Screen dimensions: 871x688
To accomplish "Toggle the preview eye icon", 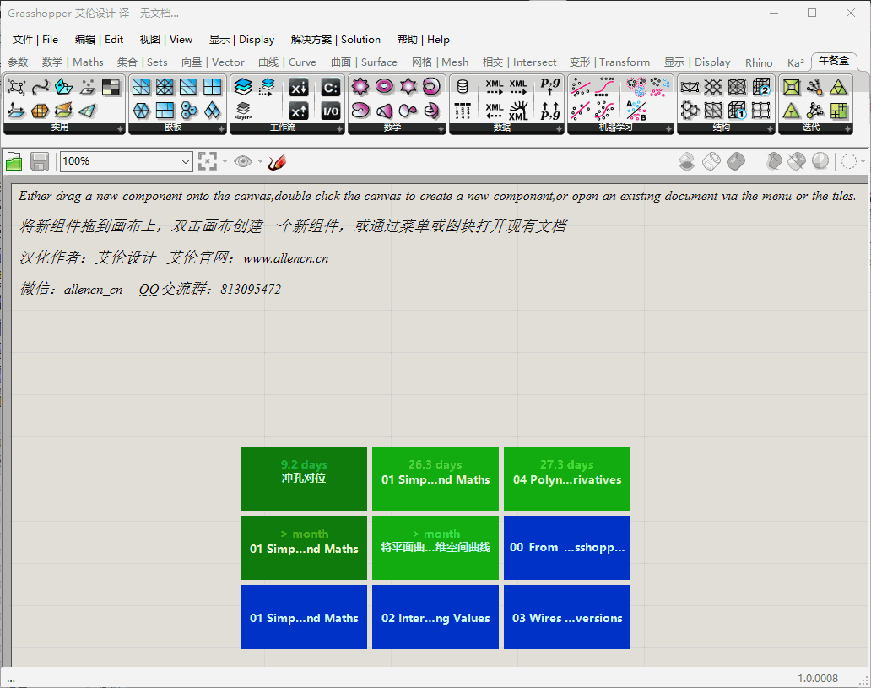I will click(x=243, y=162).
